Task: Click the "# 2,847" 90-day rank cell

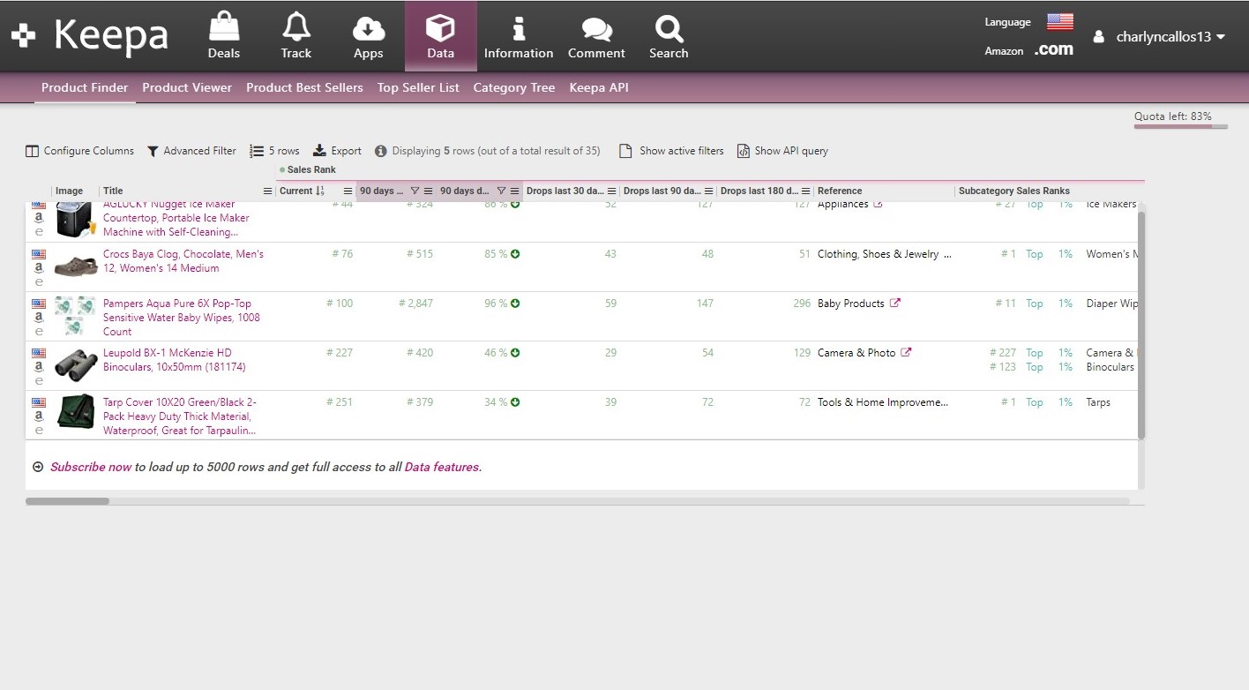Action: tap(415, 304)
